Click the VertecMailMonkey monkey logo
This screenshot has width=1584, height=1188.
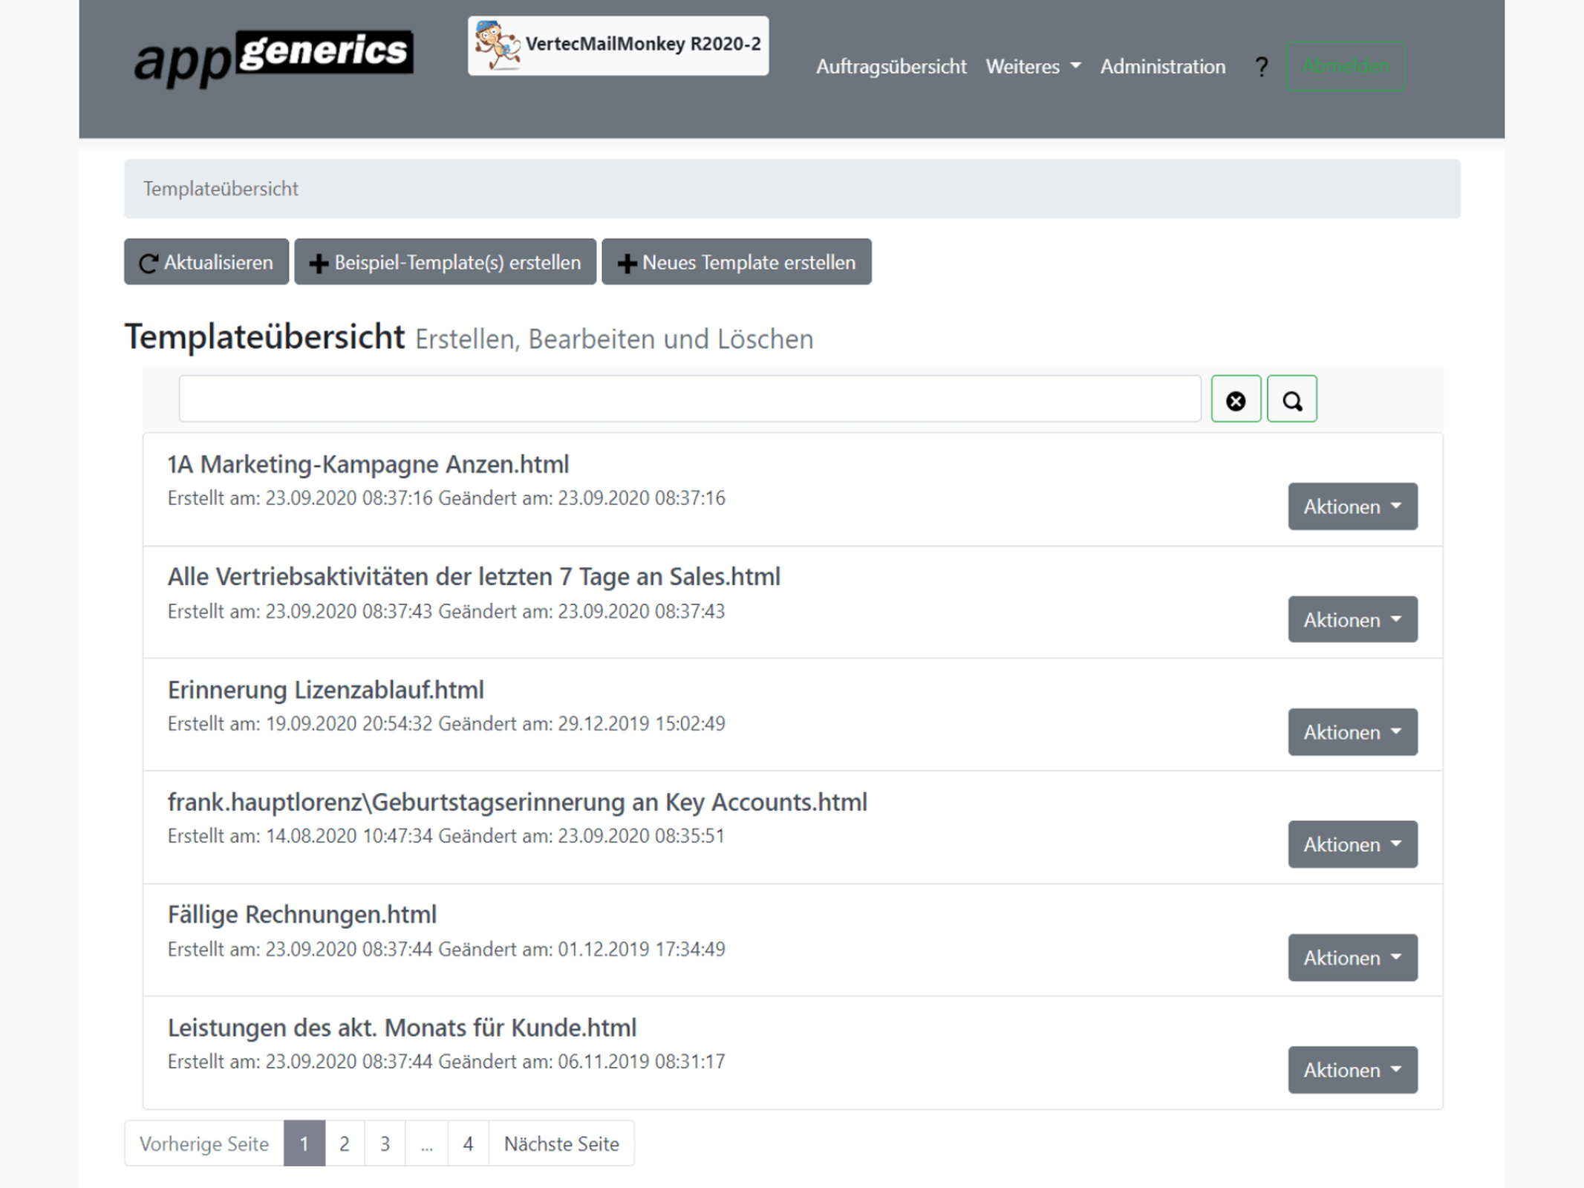[495, 45]
